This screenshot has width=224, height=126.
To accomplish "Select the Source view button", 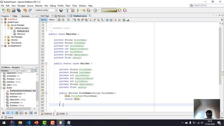I will (43, 20).
